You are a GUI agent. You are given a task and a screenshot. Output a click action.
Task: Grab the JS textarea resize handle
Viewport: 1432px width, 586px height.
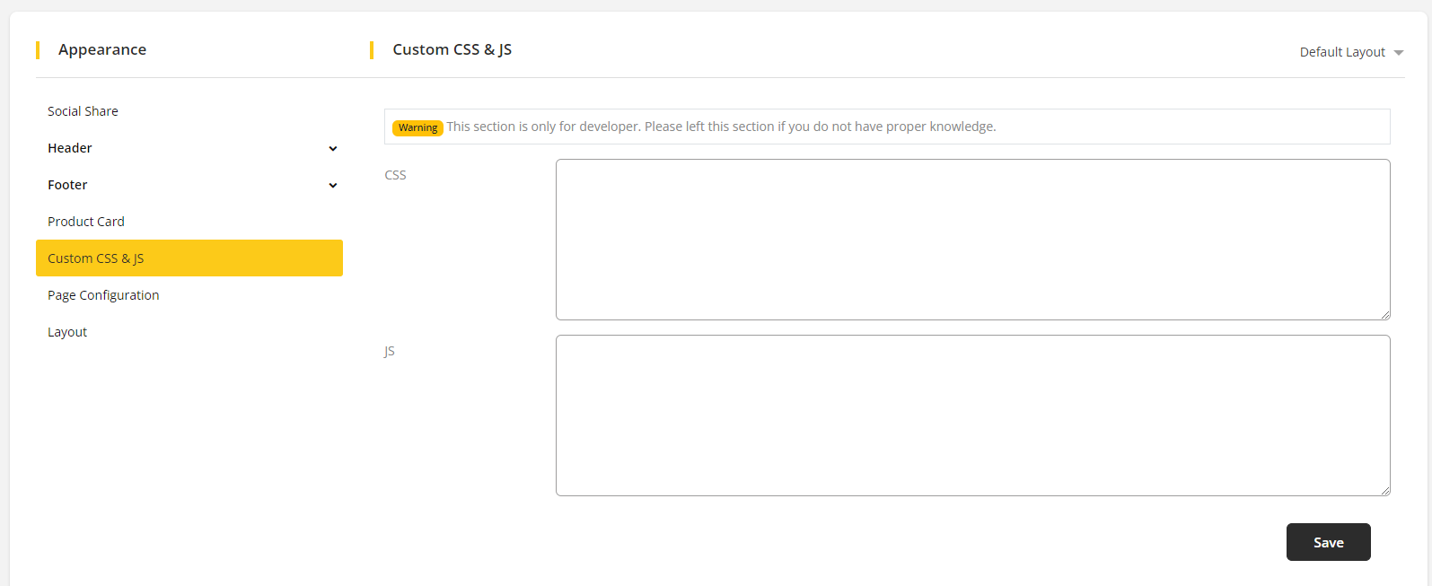pyautogui.click(x=1385, y=491)
